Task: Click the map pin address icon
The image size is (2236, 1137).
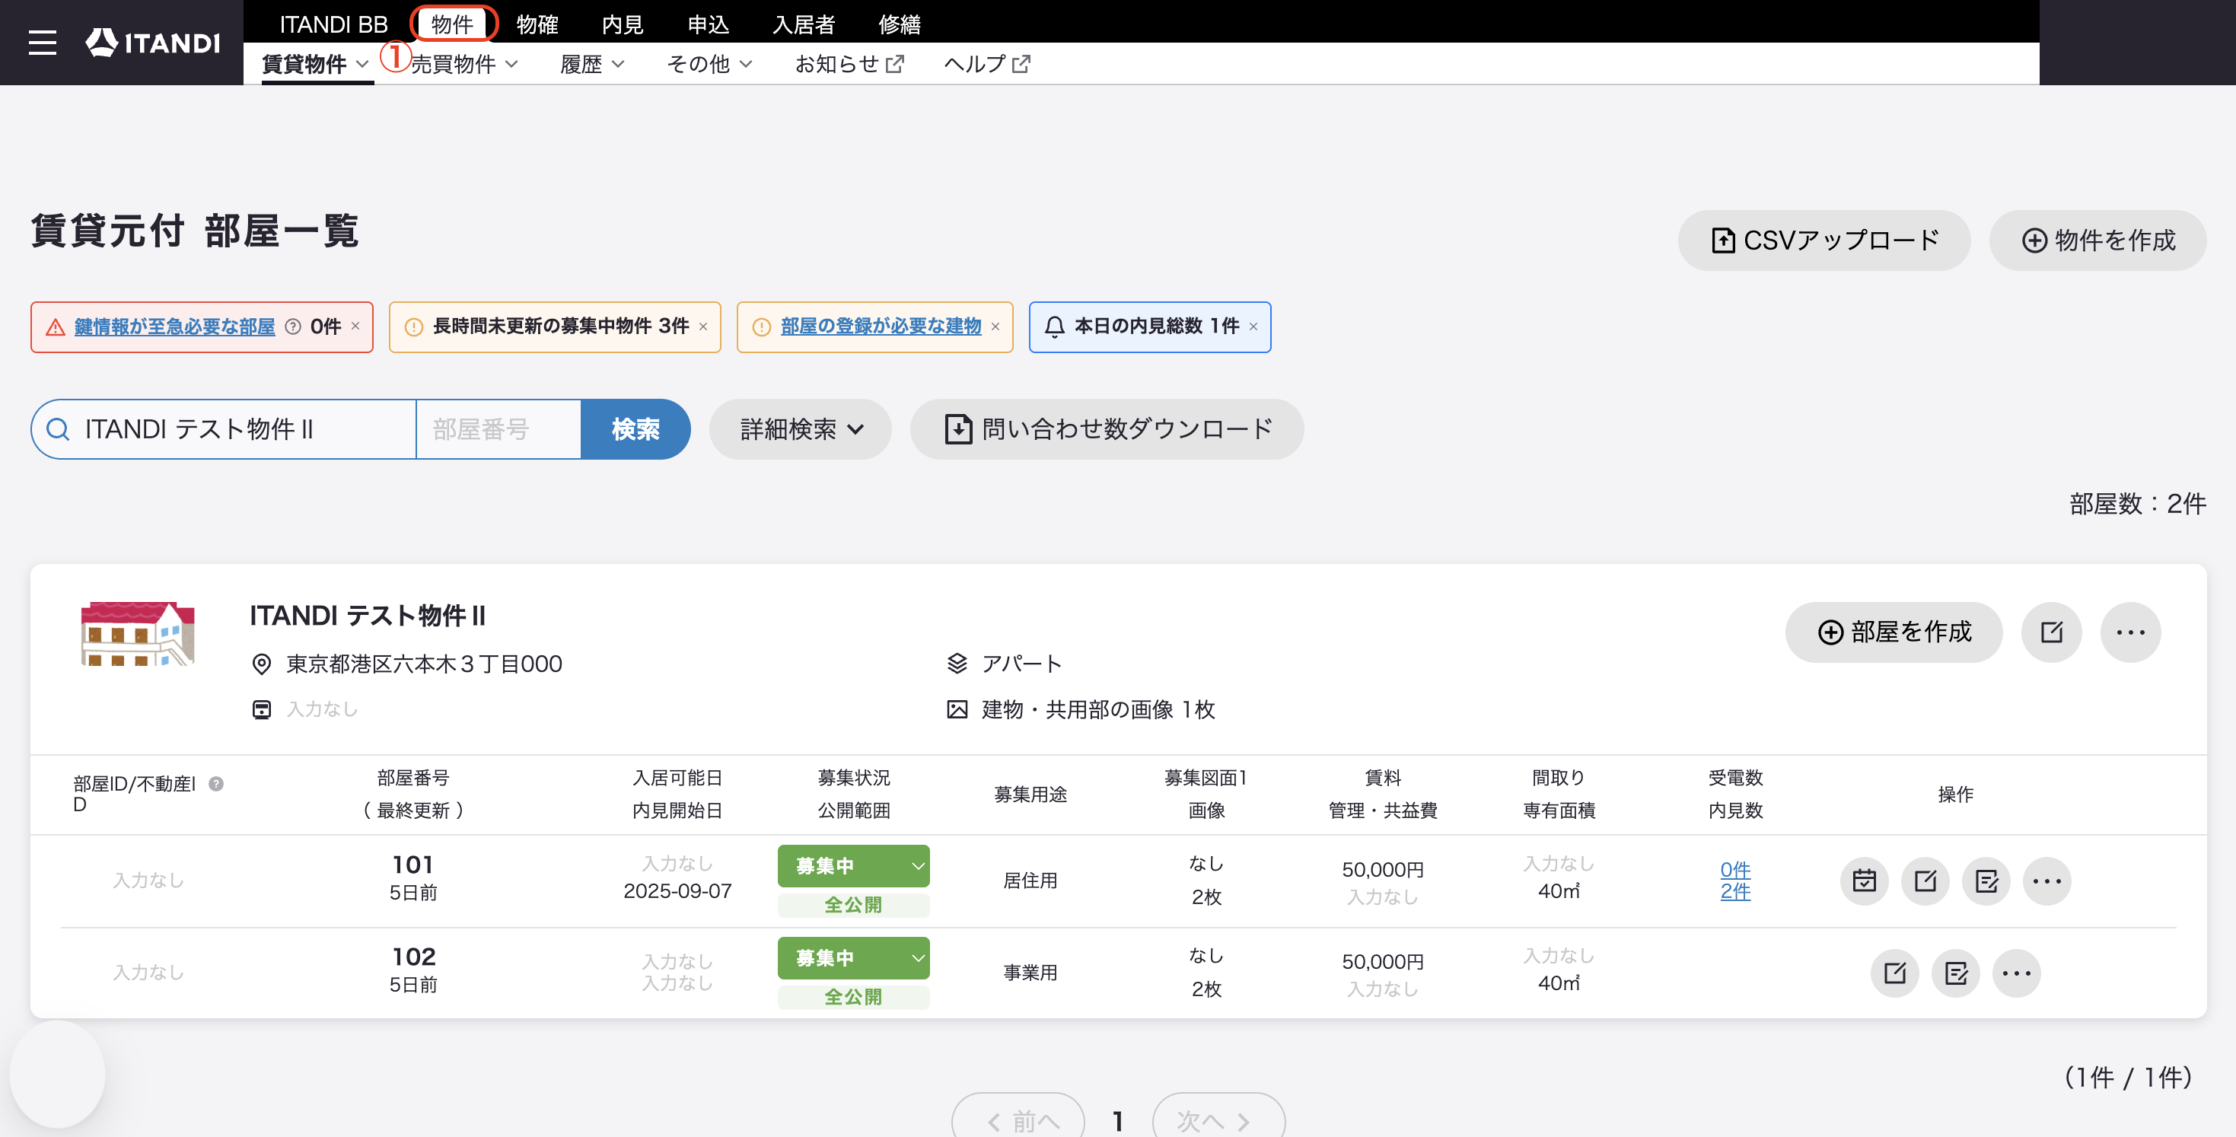Action: coord(261,664)
